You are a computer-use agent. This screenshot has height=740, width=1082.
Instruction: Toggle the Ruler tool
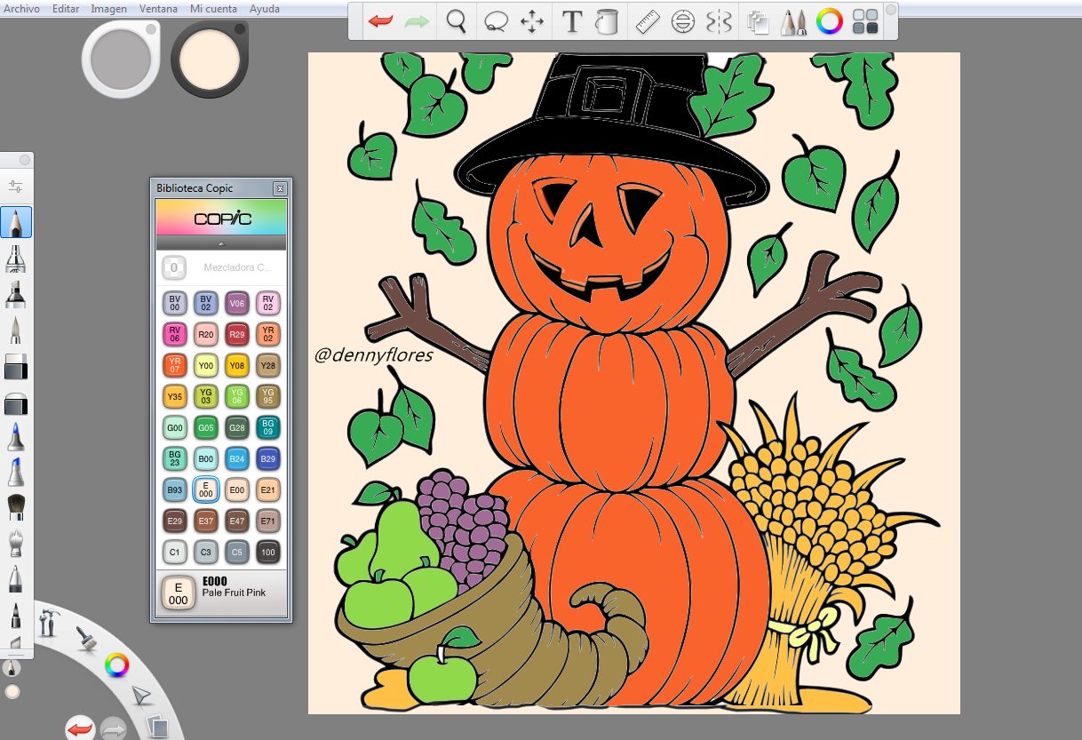649,21
